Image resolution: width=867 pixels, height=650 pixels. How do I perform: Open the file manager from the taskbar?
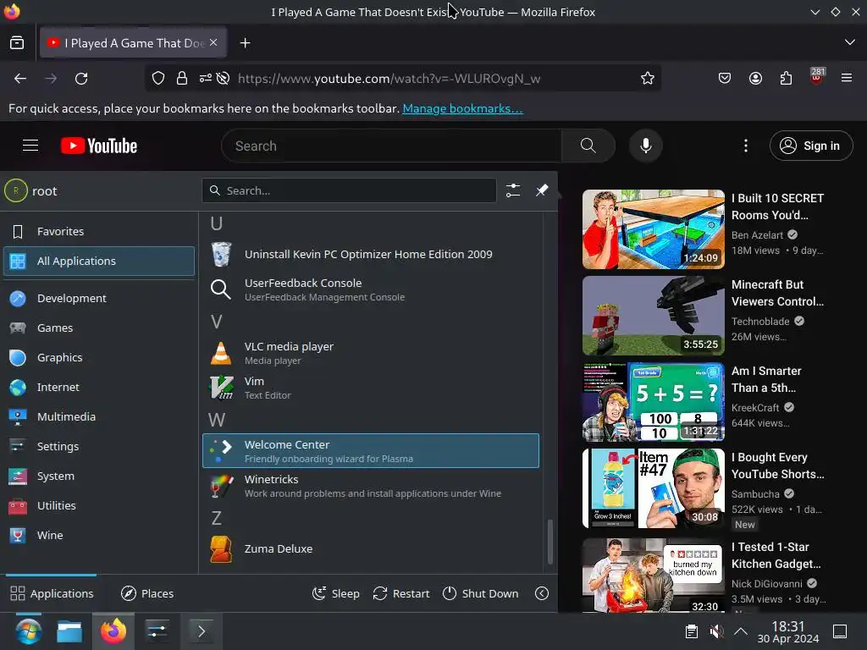(x=69, y=631)
